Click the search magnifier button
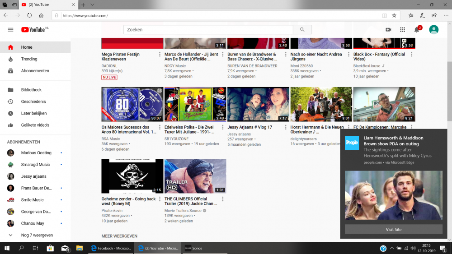 [x=302, y=30]
